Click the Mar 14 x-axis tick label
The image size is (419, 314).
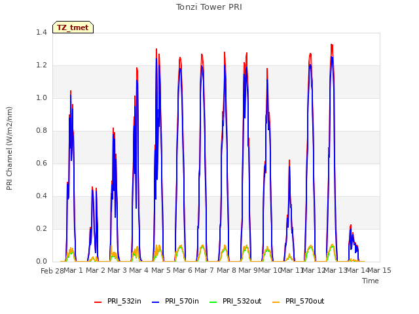click(357, 270)
